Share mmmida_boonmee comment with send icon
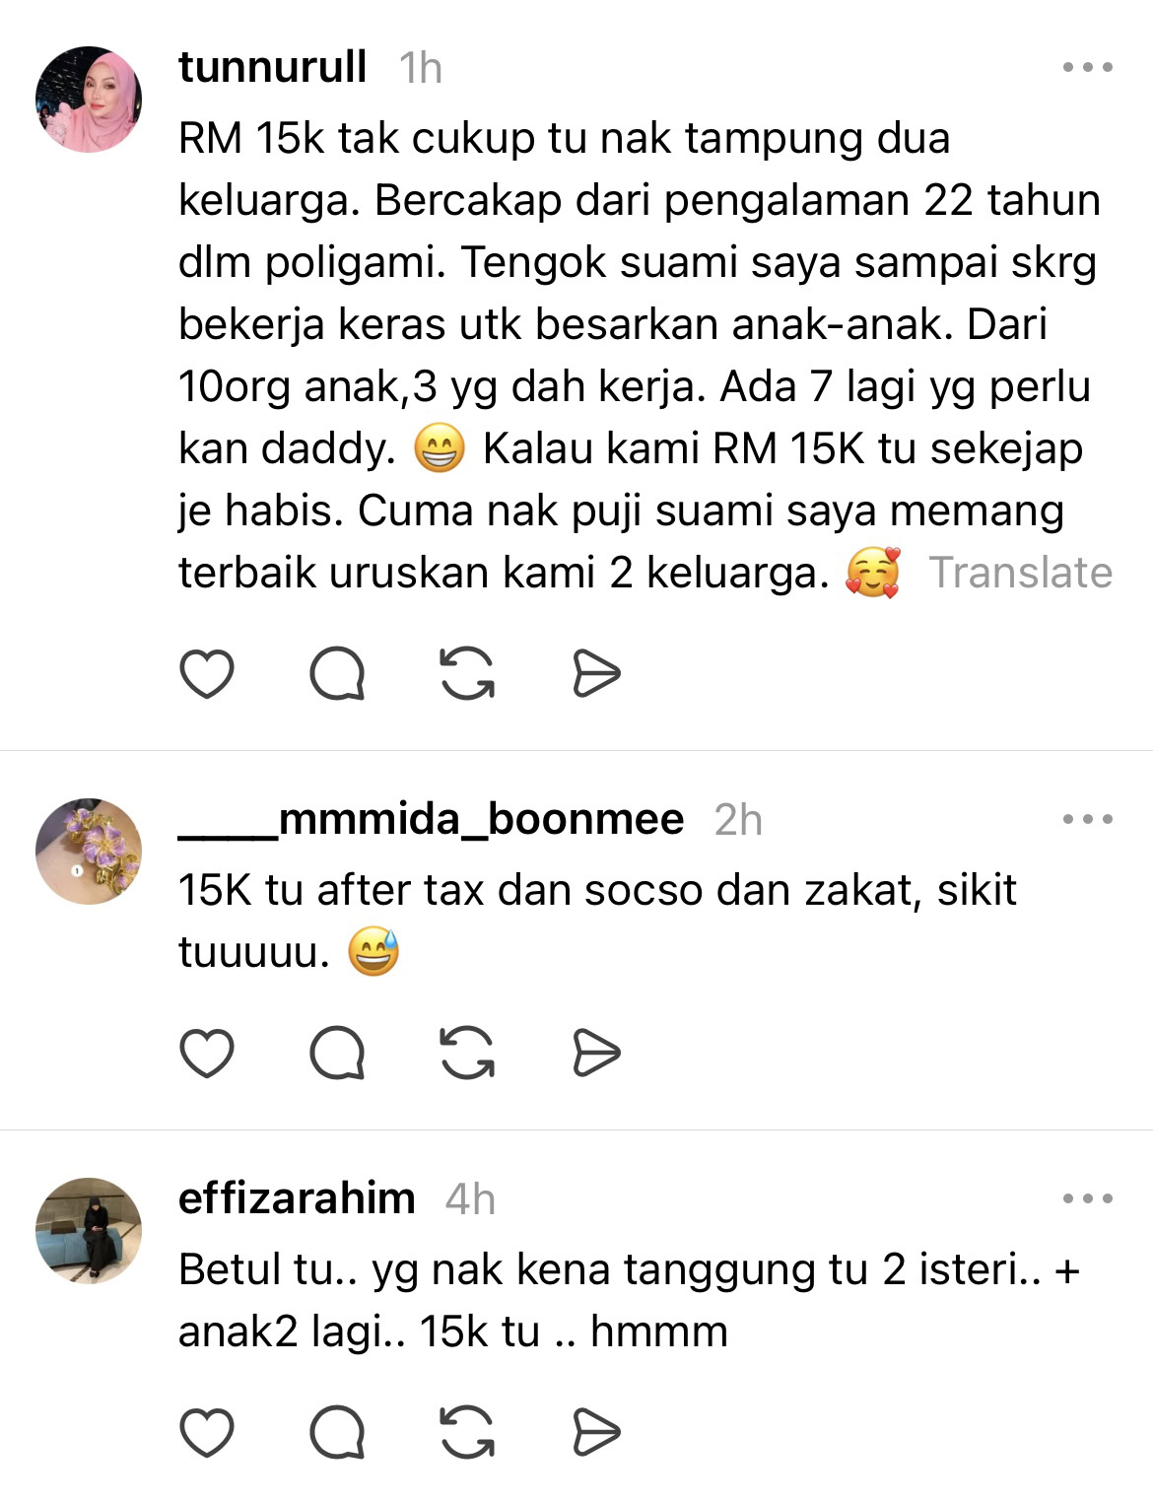This screenshot has width=1153, height=1502. (596, 1053)
